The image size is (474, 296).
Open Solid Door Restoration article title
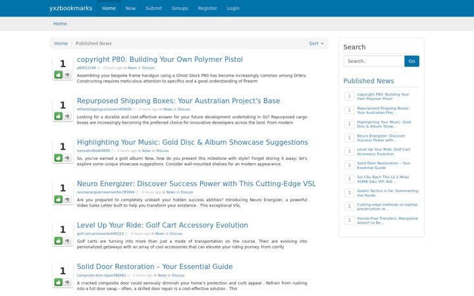155,266
